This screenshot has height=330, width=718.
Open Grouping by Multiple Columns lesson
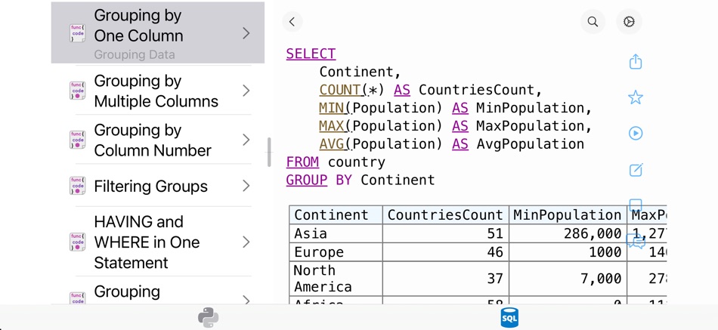(157, 91)
